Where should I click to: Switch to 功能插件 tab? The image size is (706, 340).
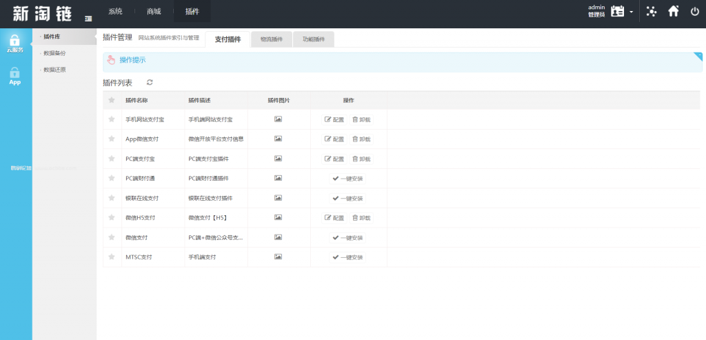point(314,39)
